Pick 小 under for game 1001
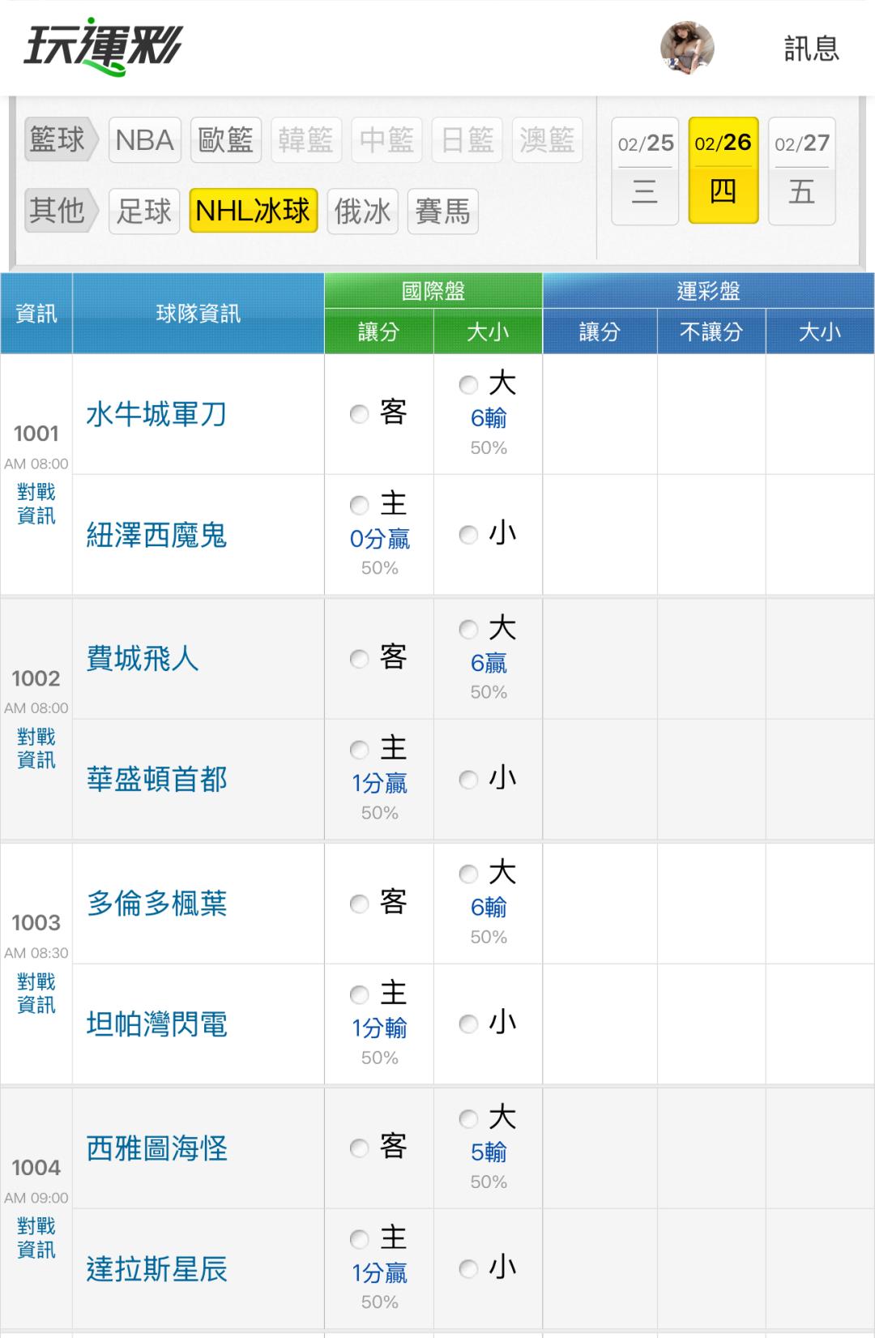 (x=468, y=534)
